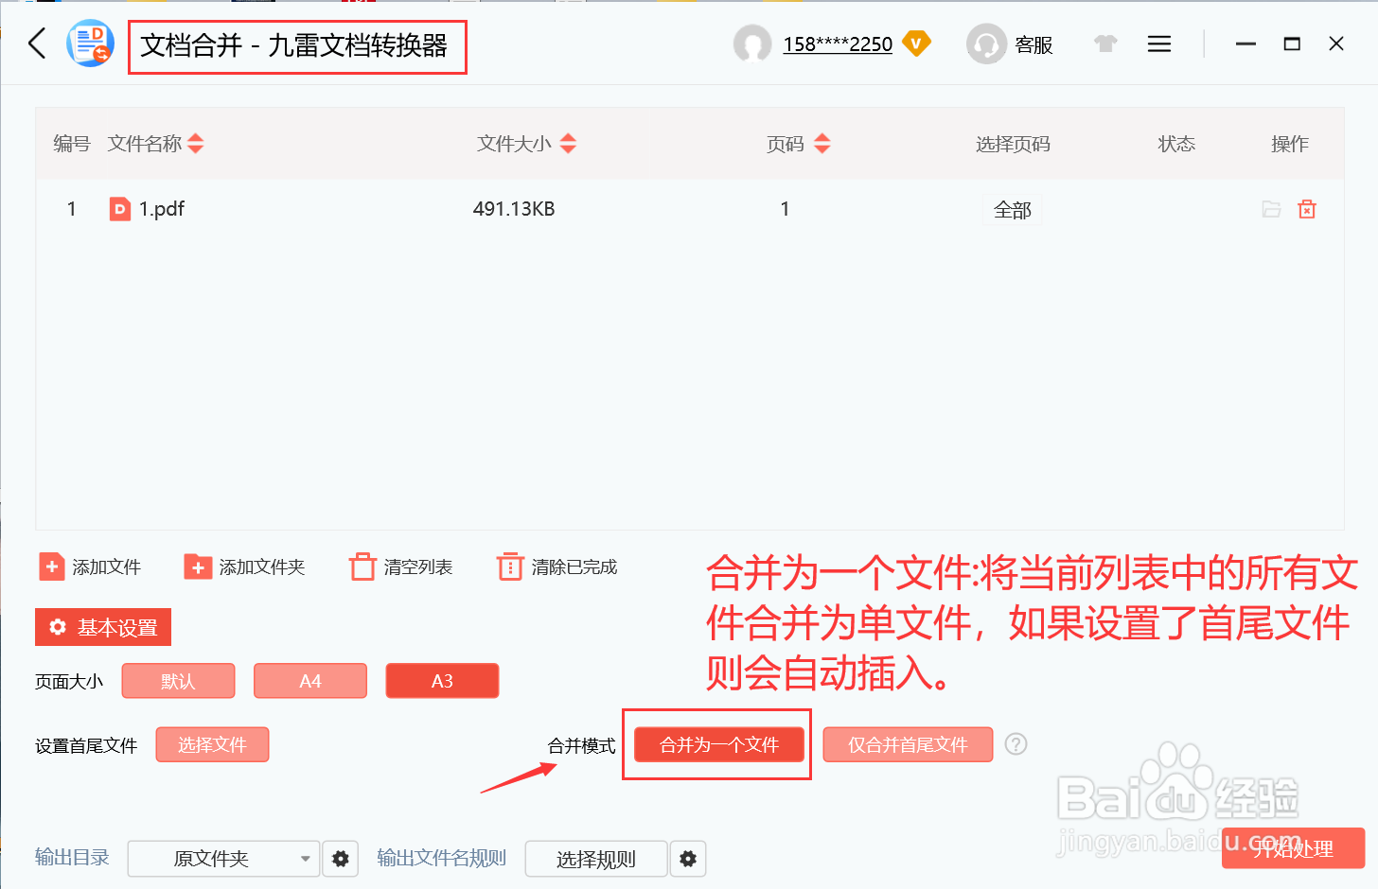This screenshot has height=889, width=1378.
Task: Clear the list with 清空列表
Action: tap(401, 567)
